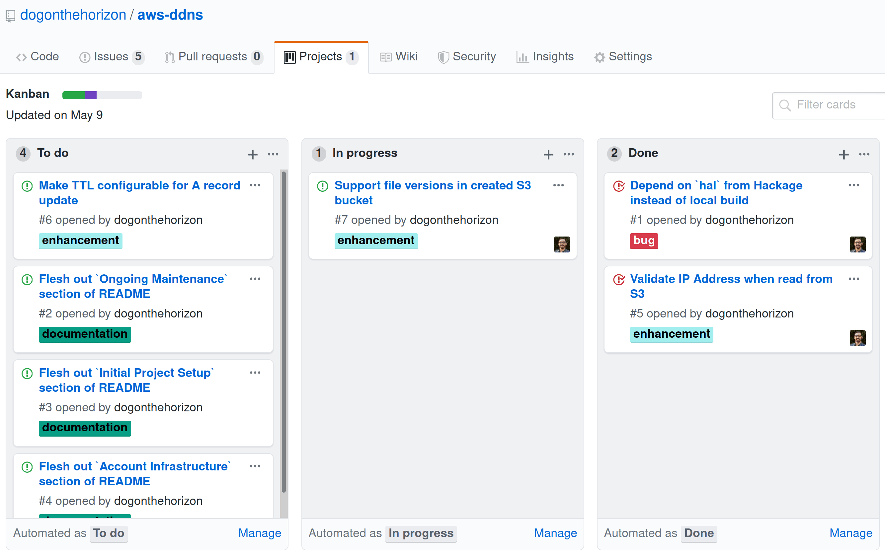This screenshot has height=556, width=885.
Task: Open issue Validate IP Address when read
Action: pos(731,286)
